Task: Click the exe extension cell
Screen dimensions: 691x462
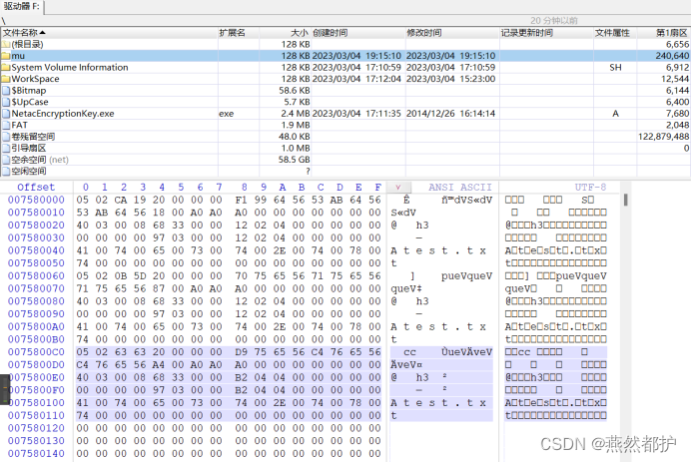Action: (226, 114)
